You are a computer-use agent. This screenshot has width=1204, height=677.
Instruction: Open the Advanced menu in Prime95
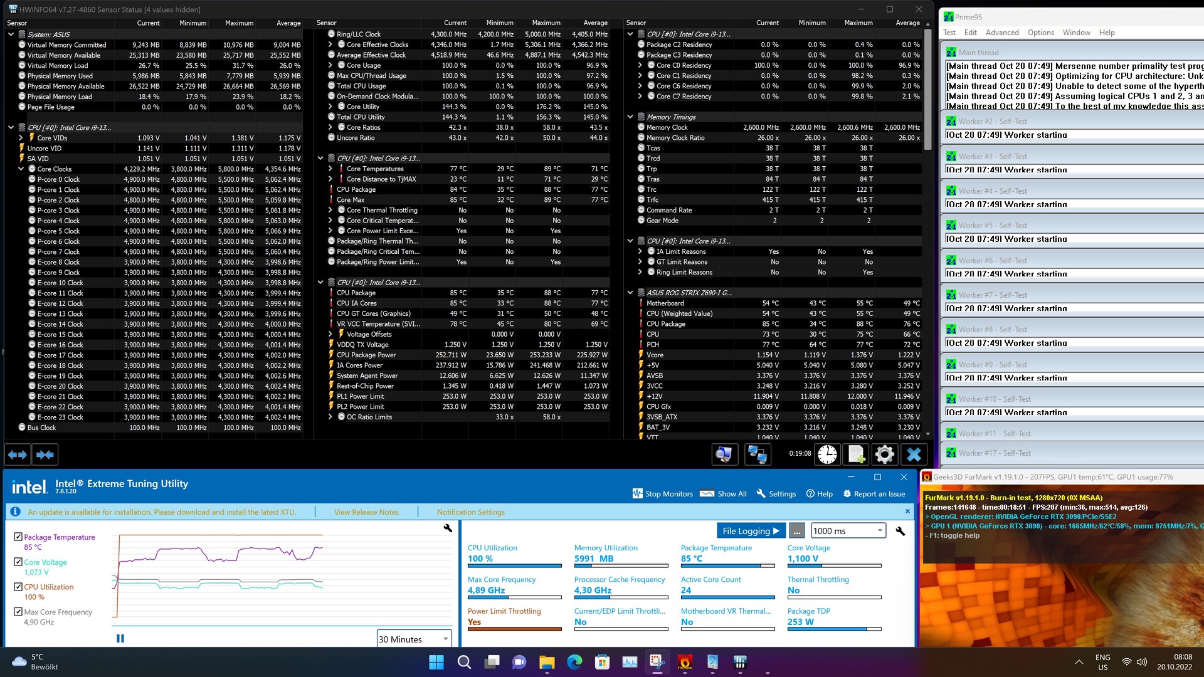1001,33
